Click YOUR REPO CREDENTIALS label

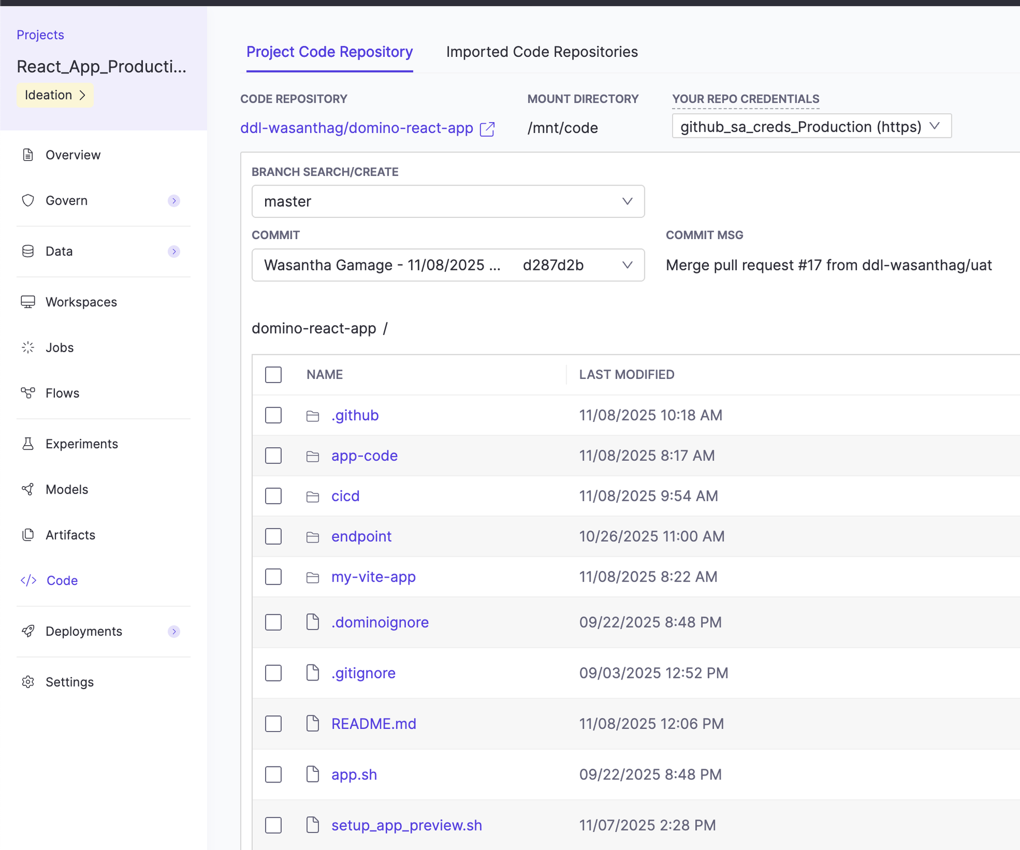point(746,99)
